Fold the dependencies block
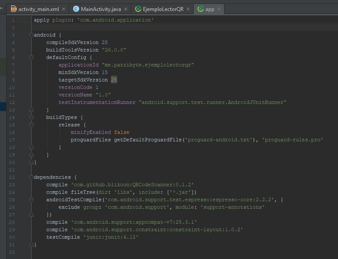The width and height of the screenshot is (338, 259). pyautogui.click(x=32, y=177)
